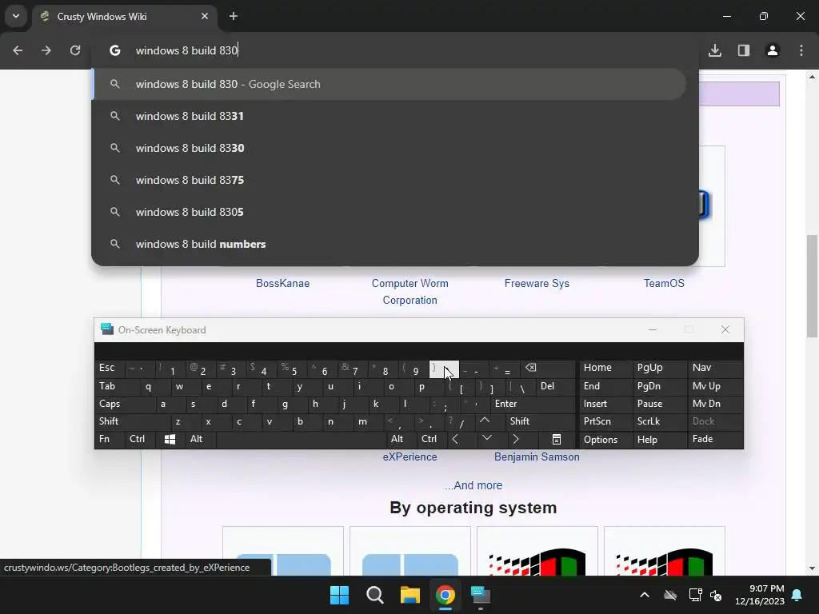Open the tab search dropdown arrow
The height and width of the screenshot is (614, 819).
(x=16, y=16)
